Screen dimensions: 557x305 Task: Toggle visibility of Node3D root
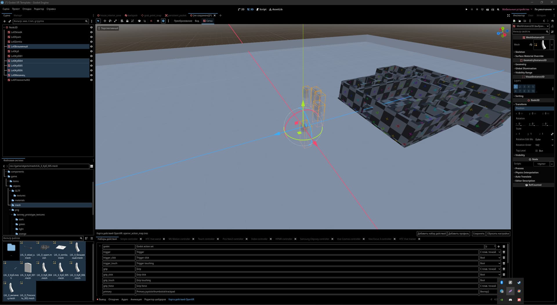[91, 28]
